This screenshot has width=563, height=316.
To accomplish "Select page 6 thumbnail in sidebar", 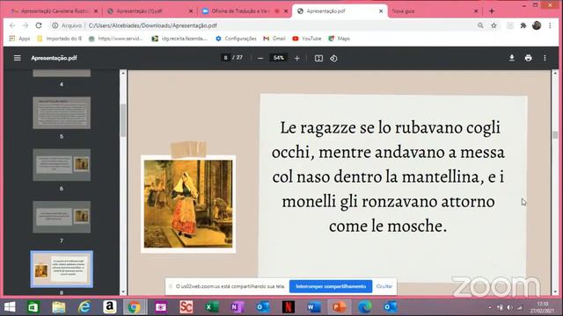I will pyautogui.click(x=62, y=165).
